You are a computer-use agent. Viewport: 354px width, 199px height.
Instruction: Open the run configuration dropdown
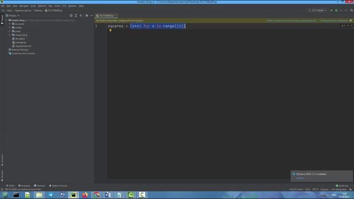(x=317, y=11)
